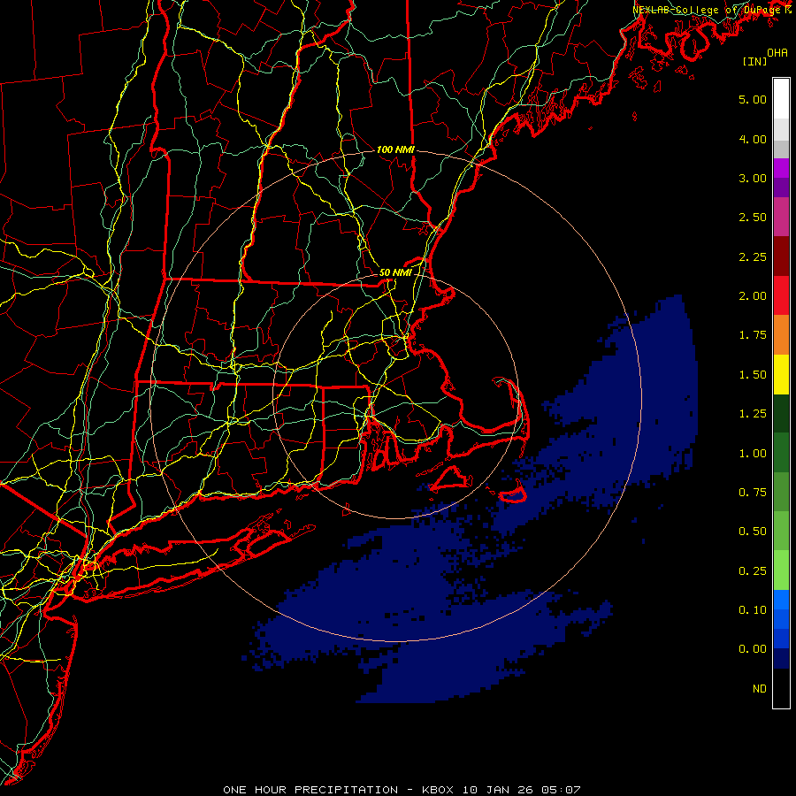Click the 05:07 timestamp in caption

tap(561, 790)
